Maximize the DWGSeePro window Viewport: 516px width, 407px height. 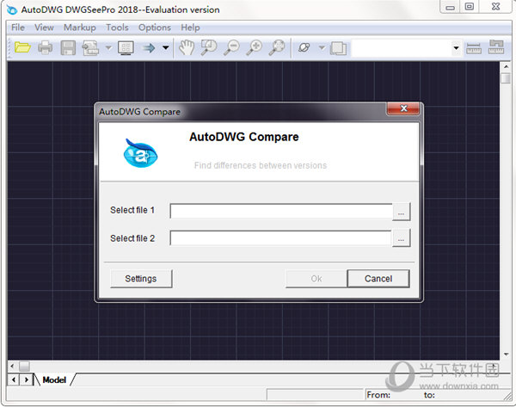[x=470, y=7]
